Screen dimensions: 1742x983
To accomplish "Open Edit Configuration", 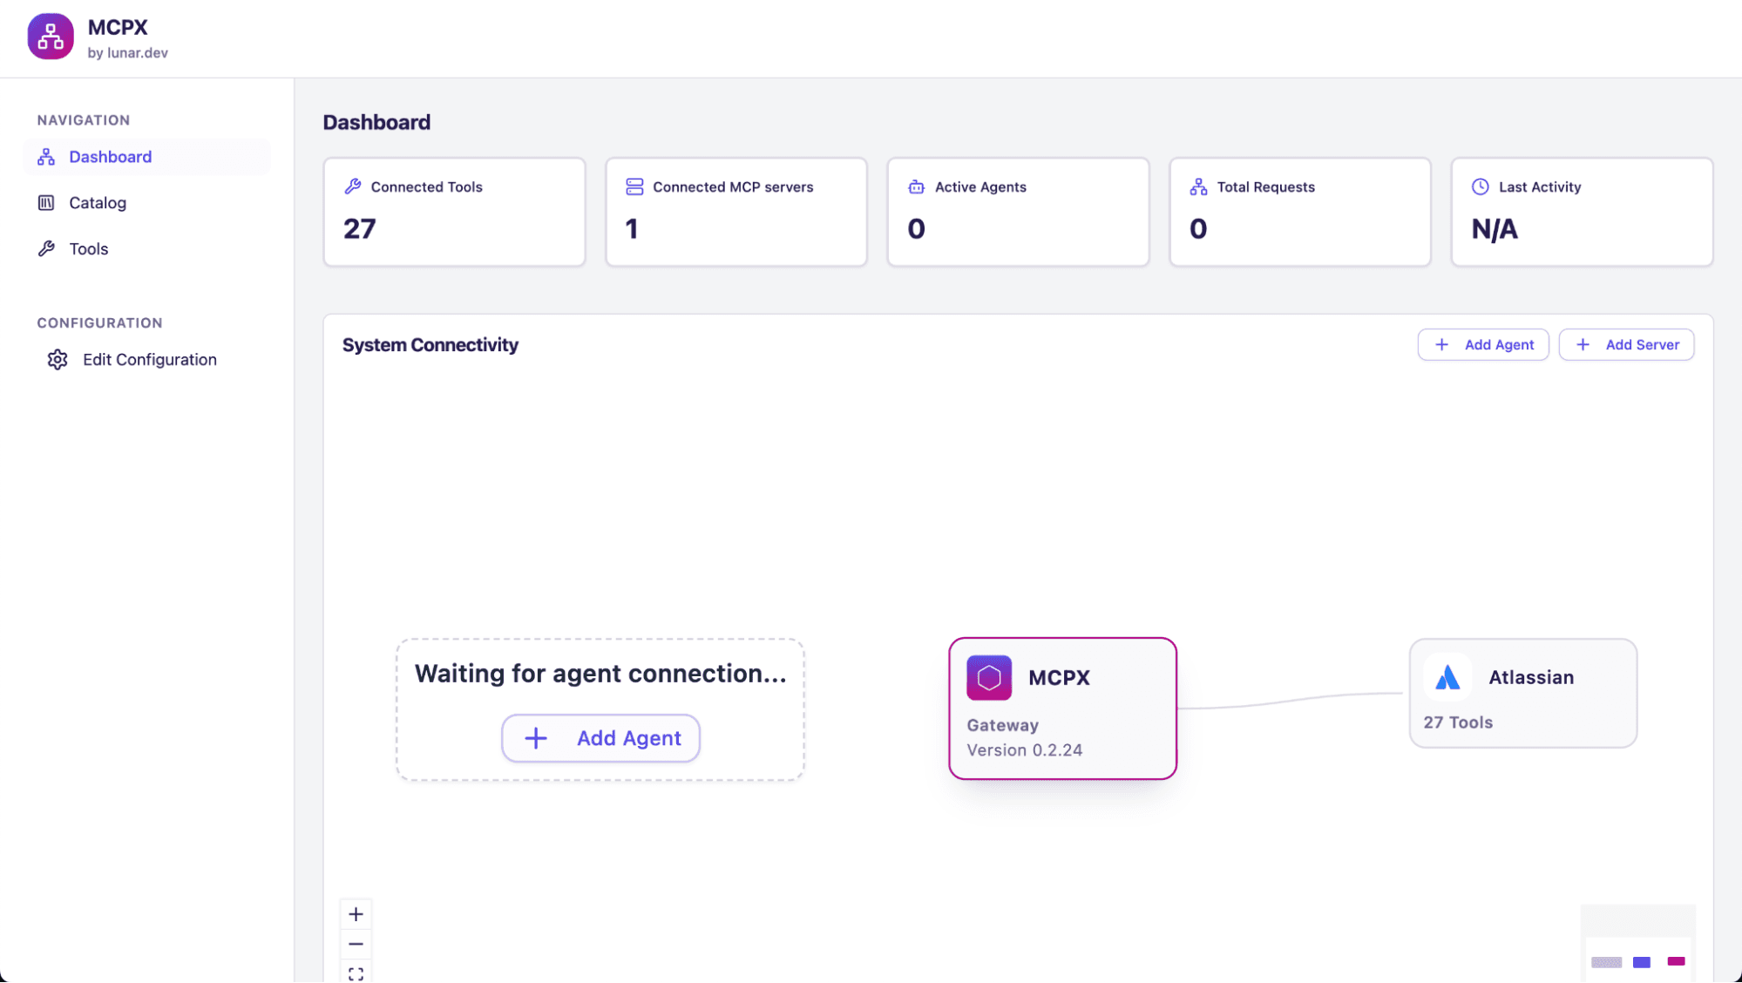I will (x=149, y=360).
